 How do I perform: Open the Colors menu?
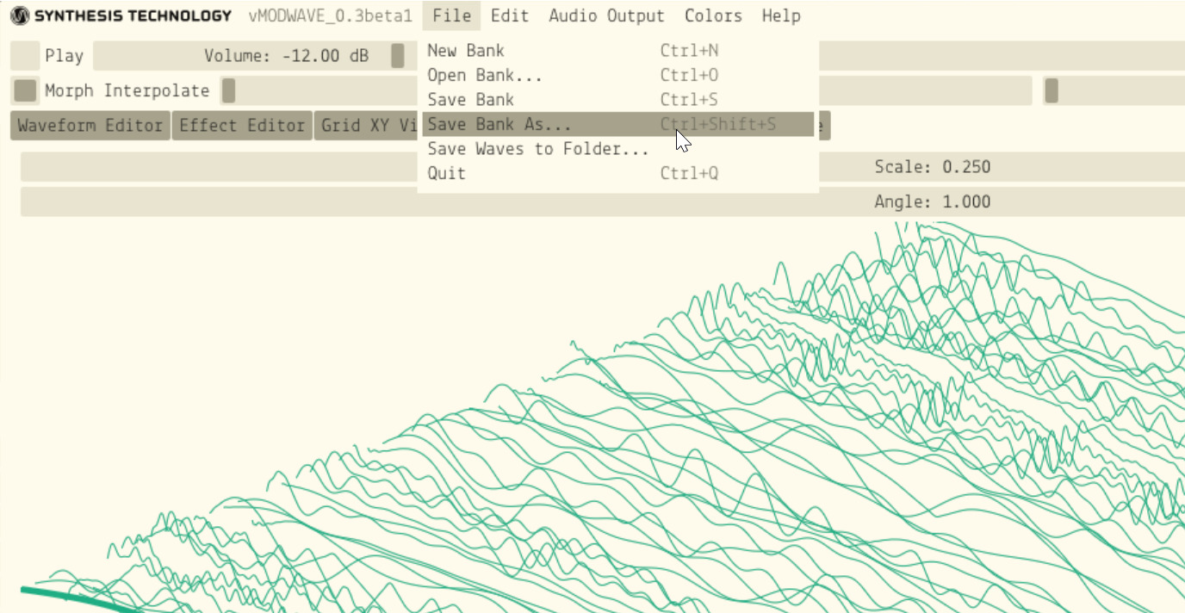[713, 15]
